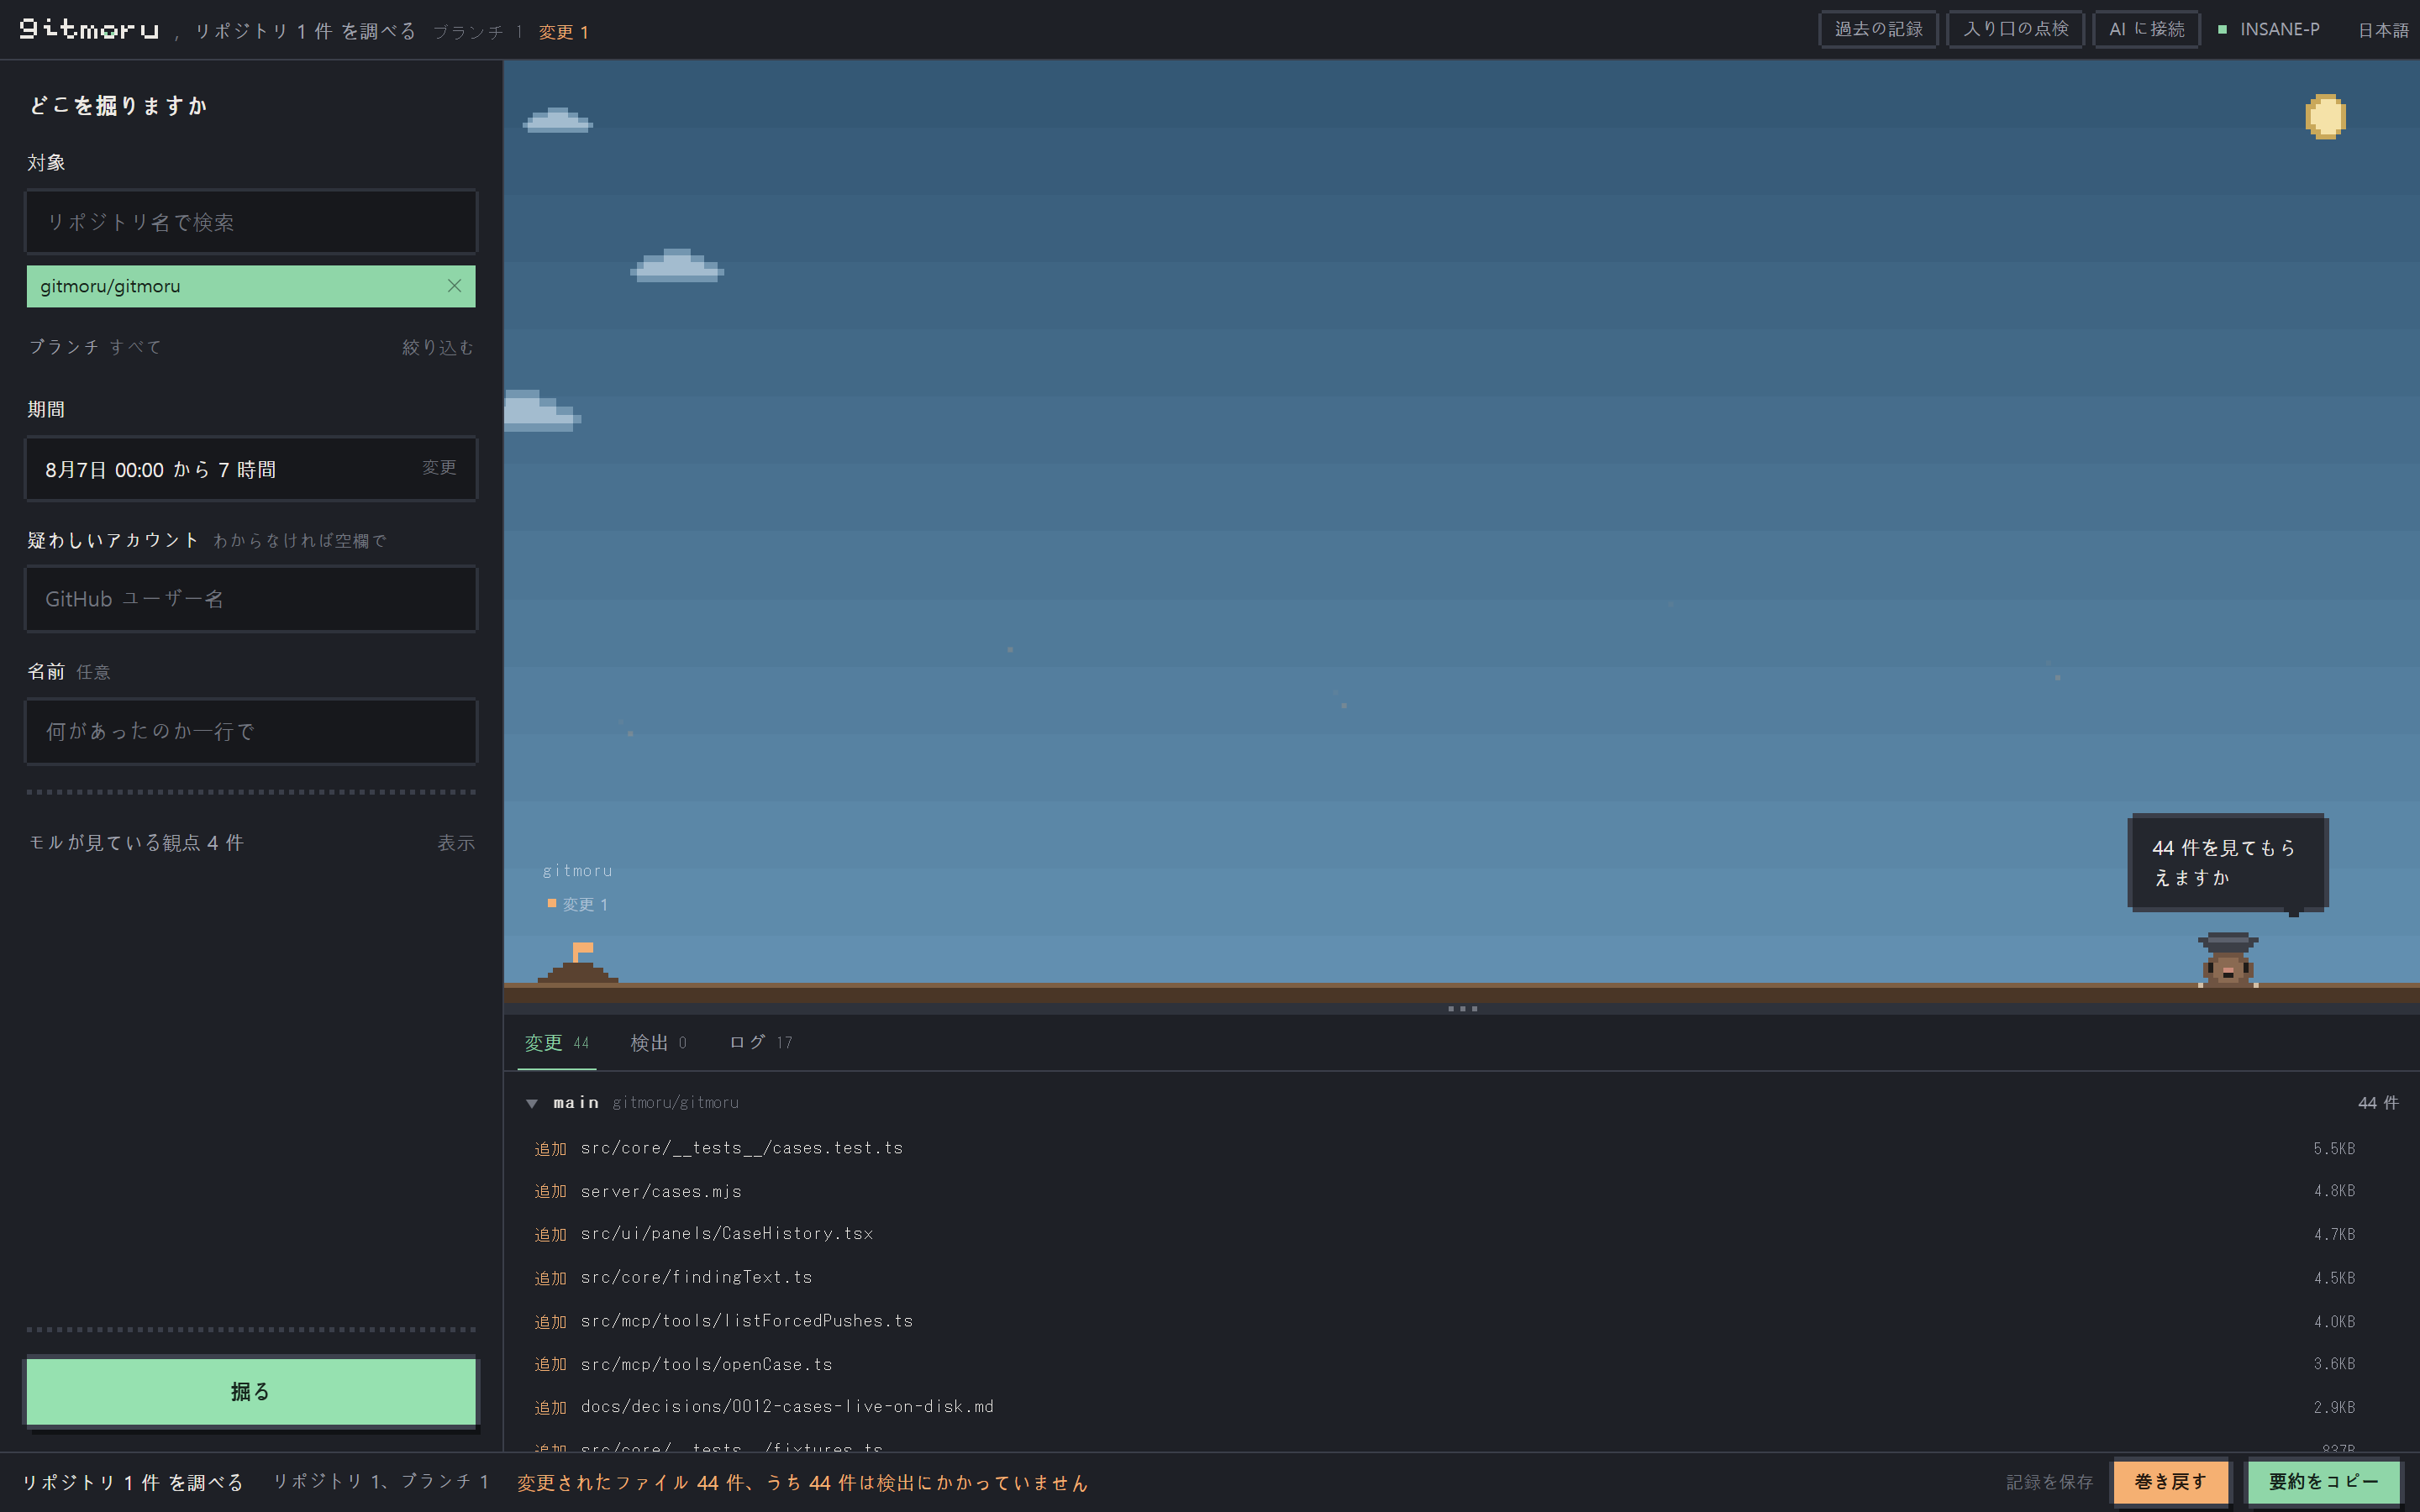Focus the リポジトリ名で検索 search field
2420x1512 pixels.
click(251, 222)
